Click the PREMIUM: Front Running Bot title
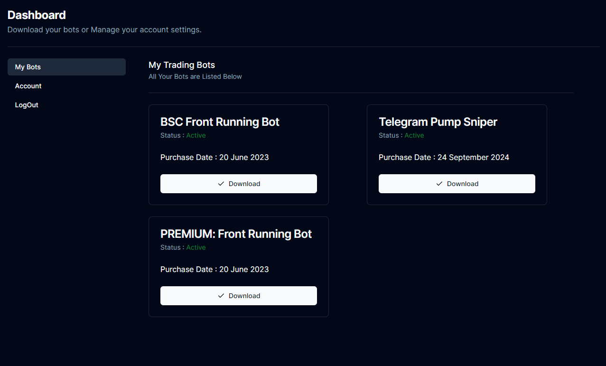 (236, 234)
